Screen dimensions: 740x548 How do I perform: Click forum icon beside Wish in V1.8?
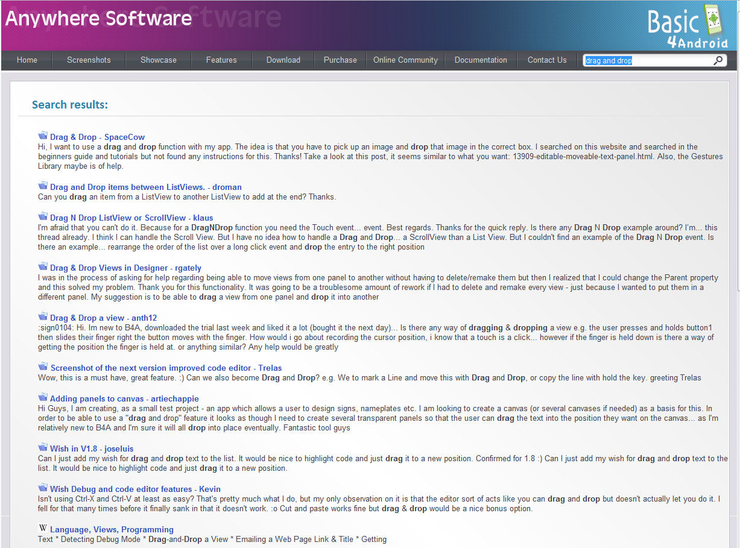tap(43, 447)
